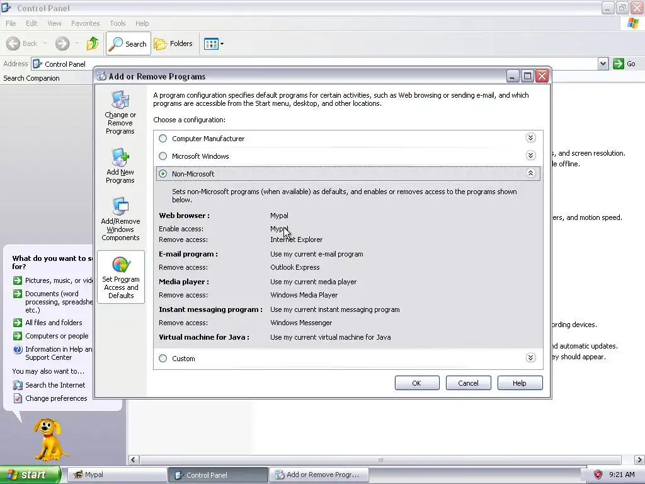Click Computers or people link

coord(57,336)
